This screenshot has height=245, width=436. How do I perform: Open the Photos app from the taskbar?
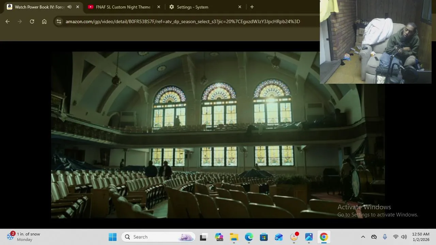[x=309, y=237]
